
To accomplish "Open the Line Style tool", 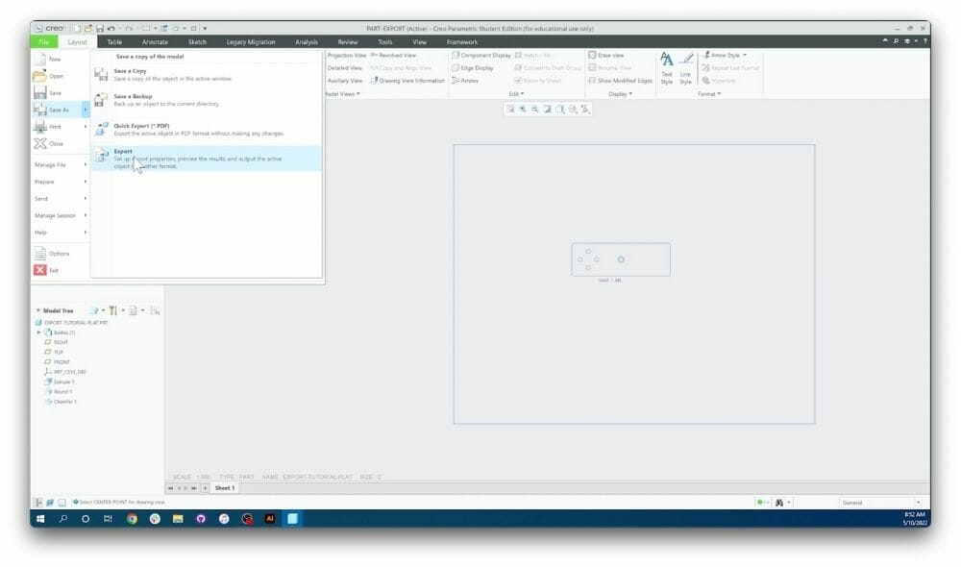I will (686, 67).
